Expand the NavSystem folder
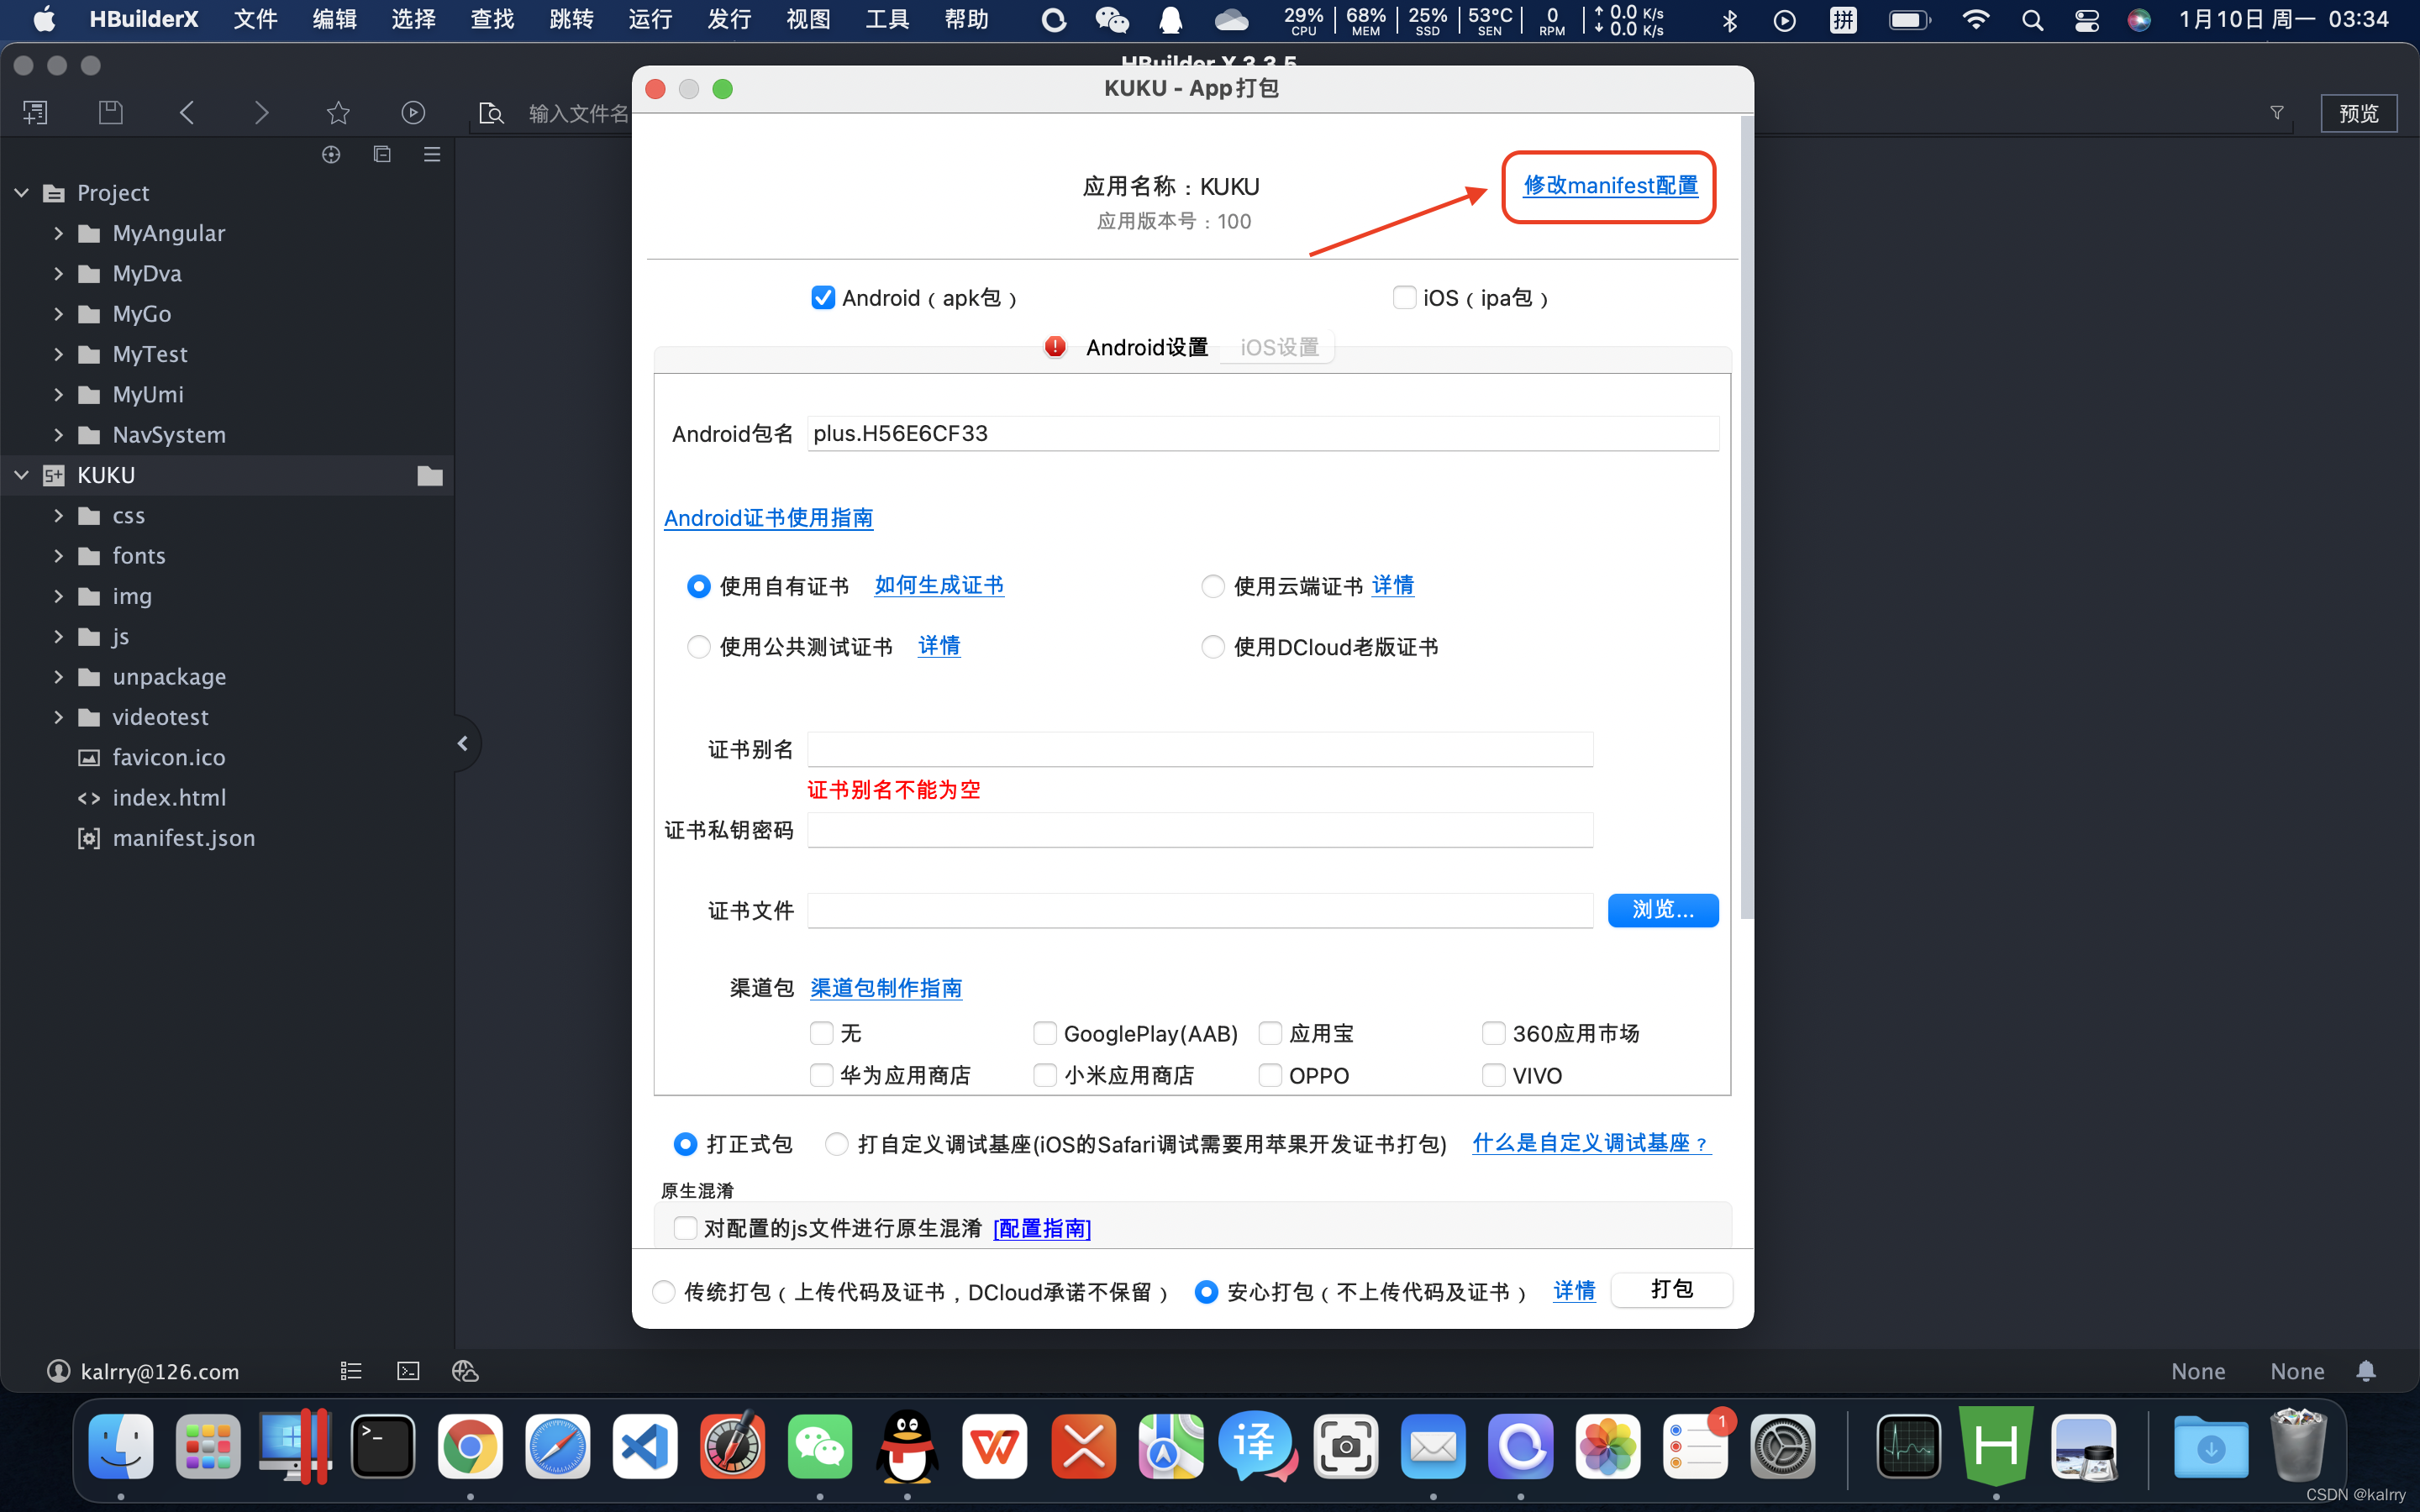 (x=58, y=435)
